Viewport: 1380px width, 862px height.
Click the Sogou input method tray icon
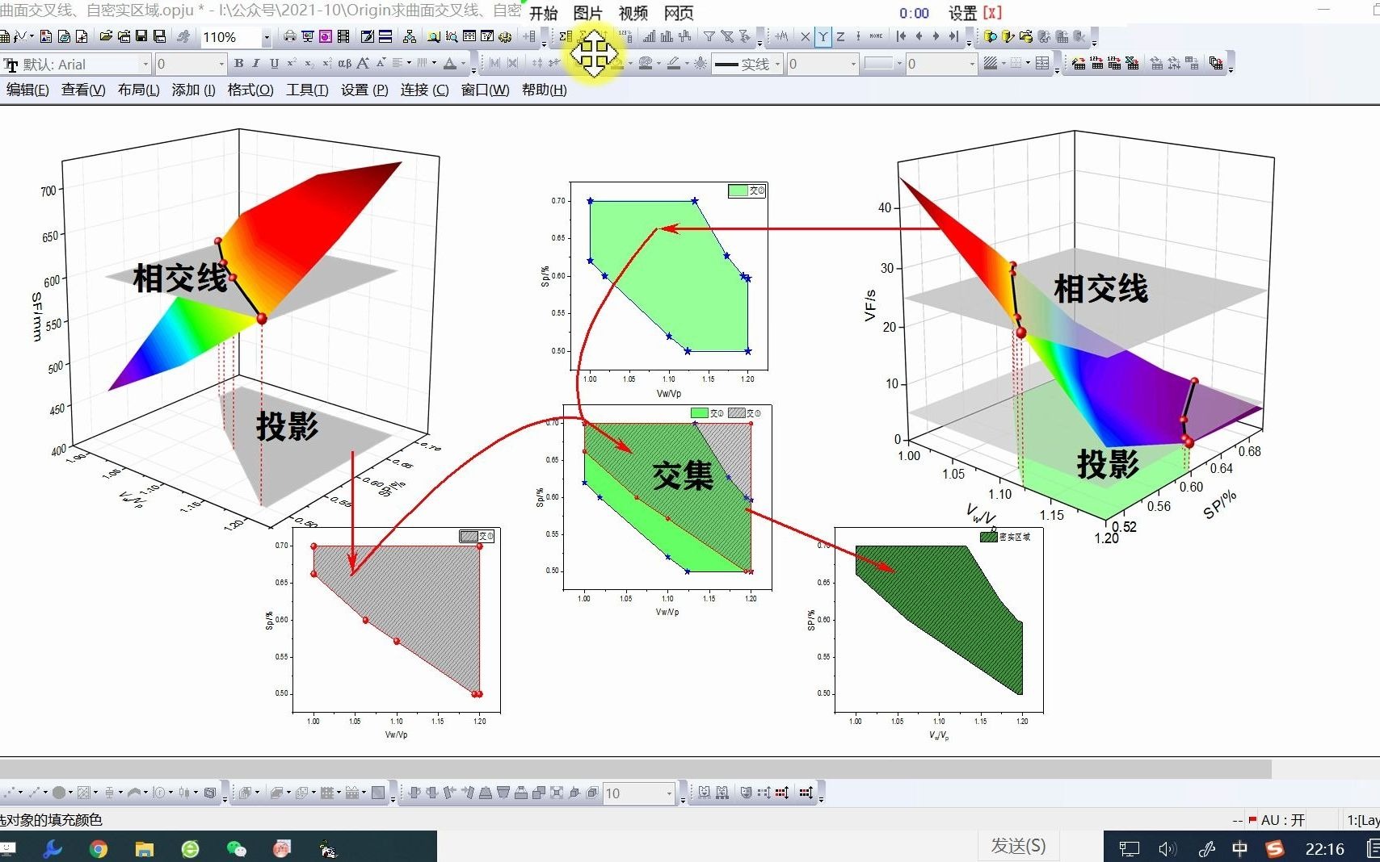pos(1275,849)
